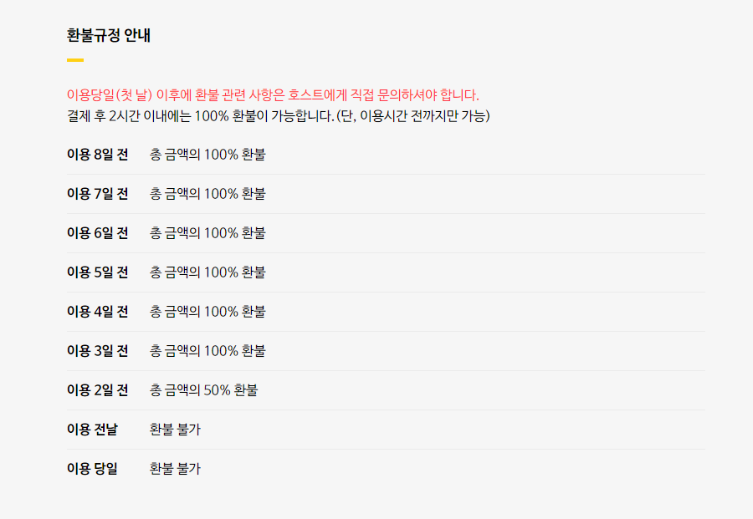
Task: Click 환불 불가 in the 이용 전날 row
Action: coord(175,430)
